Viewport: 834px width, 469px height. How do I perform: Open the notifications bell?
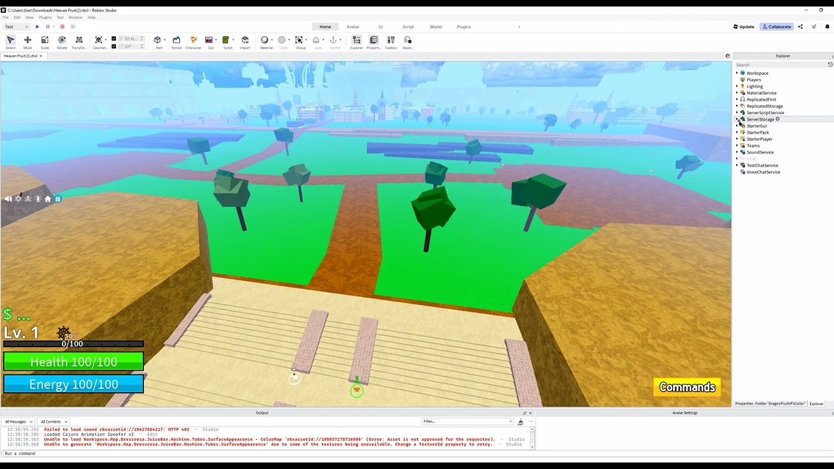(827, 27)
